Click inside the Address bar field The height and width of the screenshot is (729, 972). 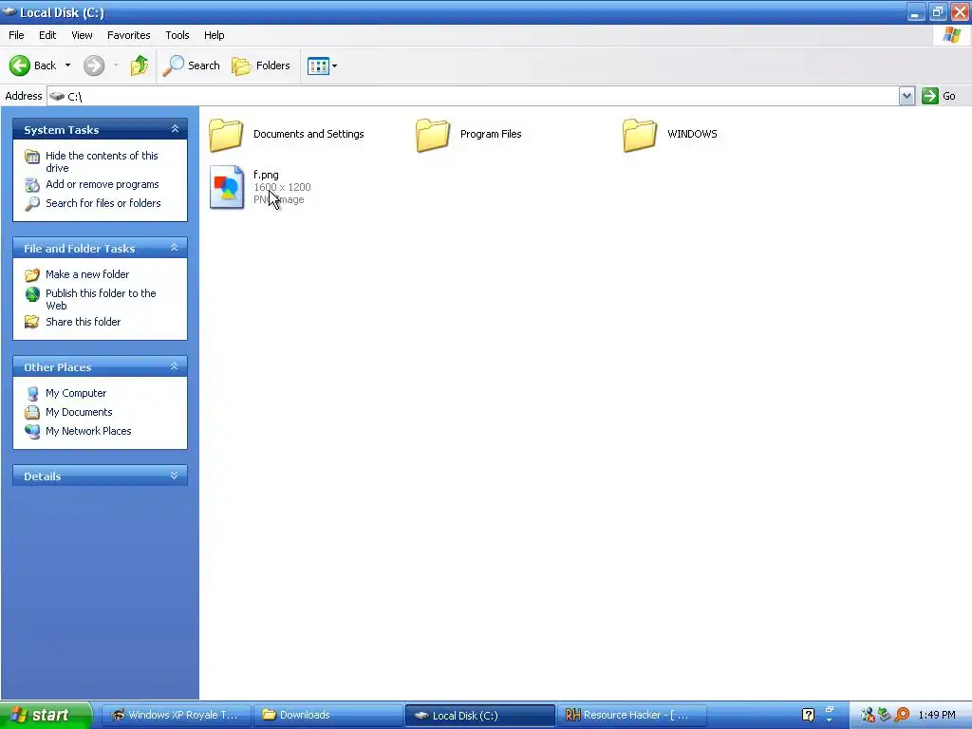pyautogui.click(x=473, y=96)
